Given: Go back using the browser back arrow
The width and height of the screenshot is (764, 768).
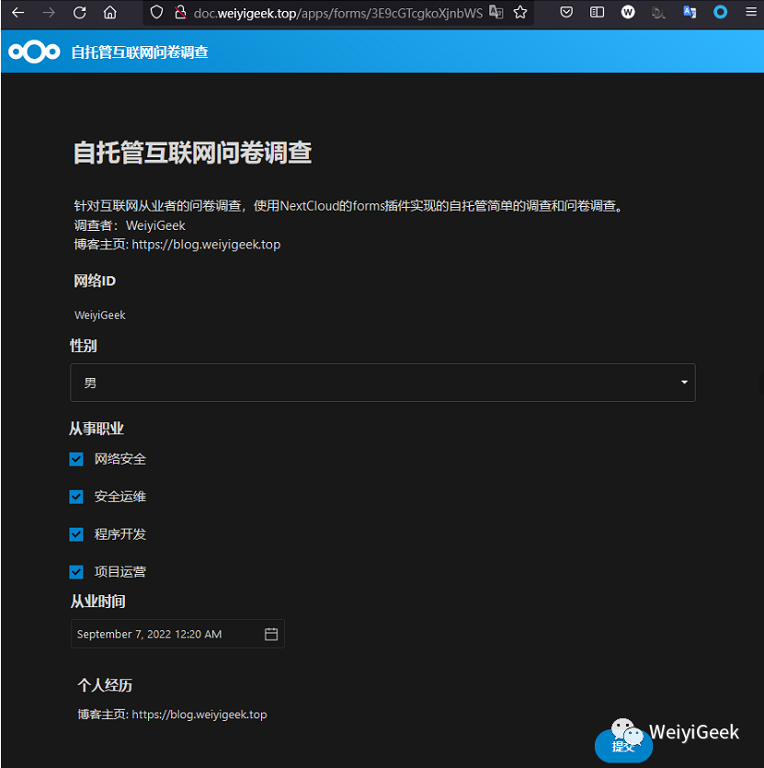Looking at the screenshot, I should tap(18, 12).
